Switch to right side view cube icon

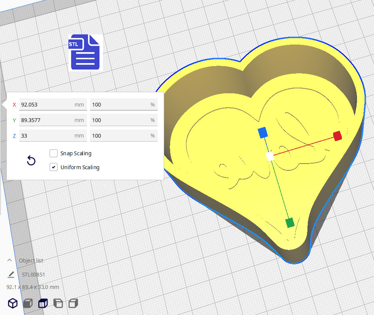(73, 303)
